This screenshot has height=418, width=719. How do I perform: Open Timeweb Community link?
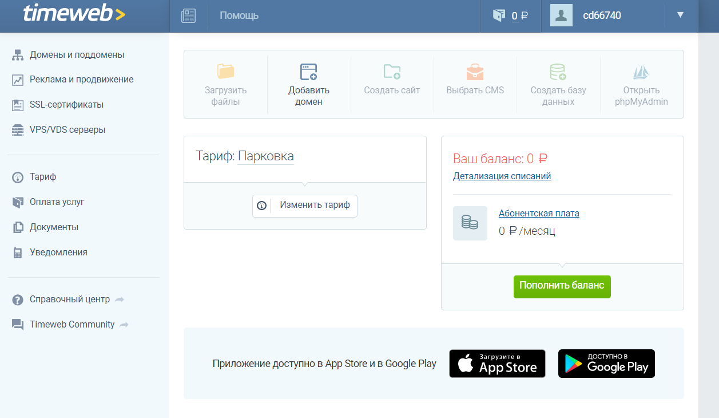[x=72, y=325]
